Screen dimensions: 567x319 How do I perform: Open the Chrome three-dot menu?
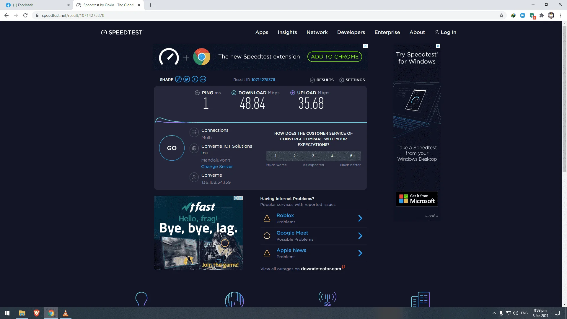[561, 15]
